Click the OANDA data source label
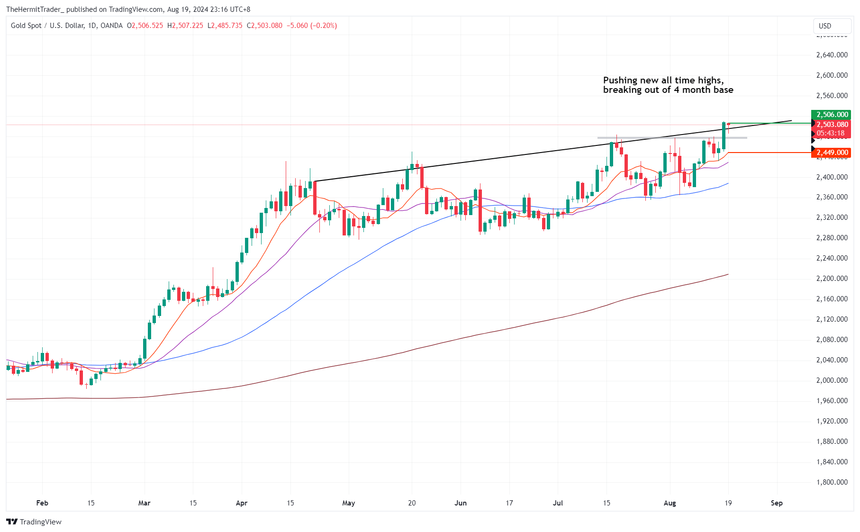This screenshot has height=532, width=860. pyautogui.click(x=111, y=26)
